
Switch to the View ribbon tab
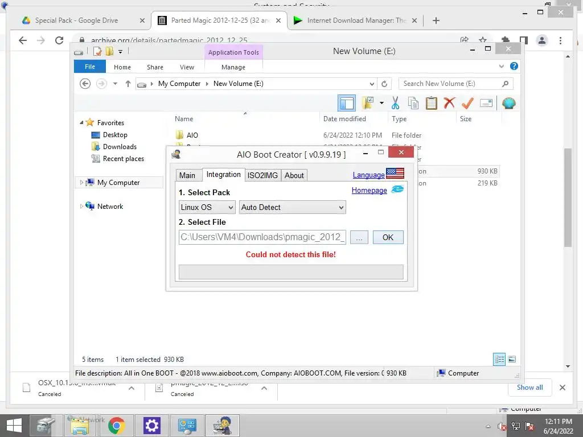click(x=187, y=67)
